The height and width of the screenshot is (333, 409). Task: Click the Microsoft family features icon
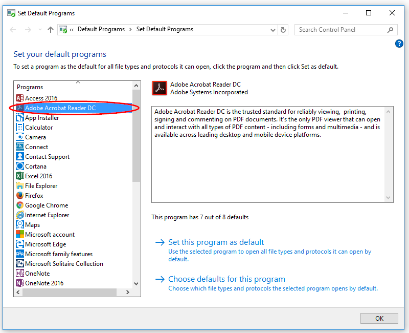20,254
